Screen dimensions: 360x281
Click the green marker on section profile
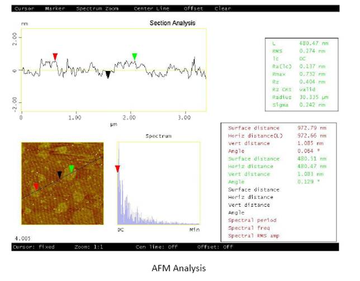coord(134,56)
